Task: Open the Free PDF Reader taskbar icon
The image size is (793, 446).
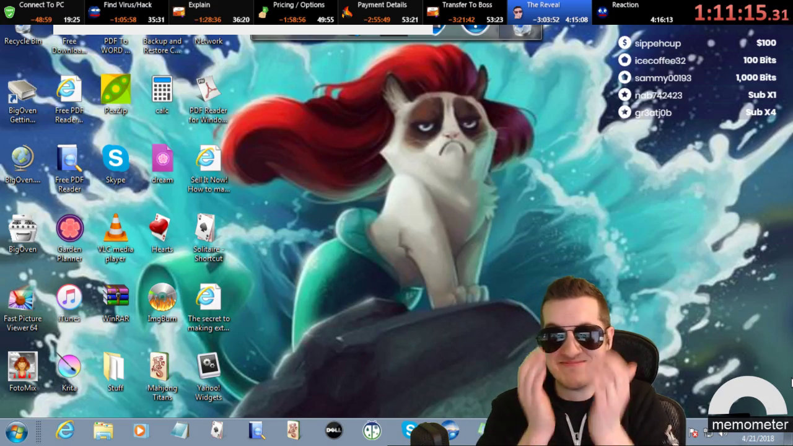Action: pyautogui.click(x=256, y=431)
